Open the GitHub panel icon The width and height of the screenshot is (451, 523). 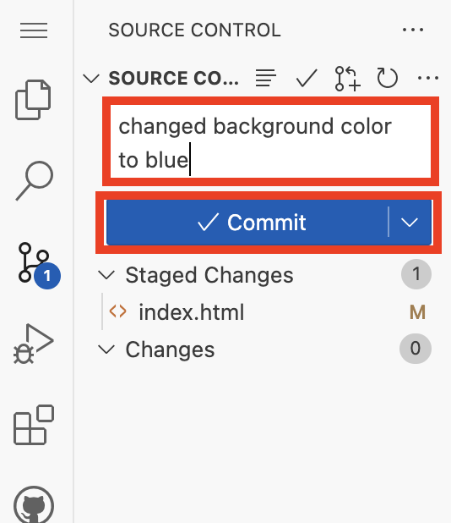(x=34, y=504)
